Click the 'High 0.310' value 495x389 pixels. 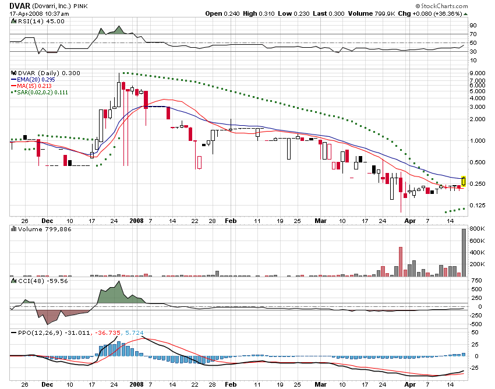click(x=259, y=13)
